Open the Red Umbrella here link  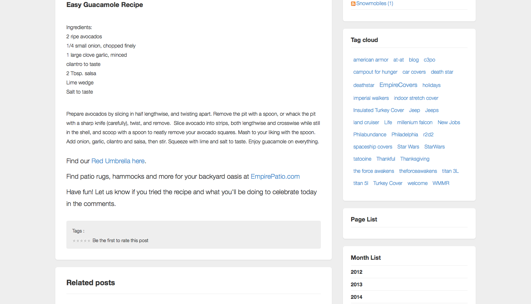118,161
